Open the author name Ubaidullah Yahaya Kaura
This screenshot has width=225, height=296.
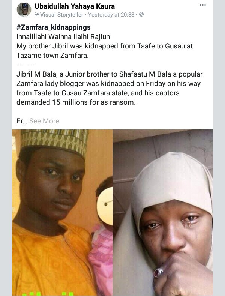[75, 6]
